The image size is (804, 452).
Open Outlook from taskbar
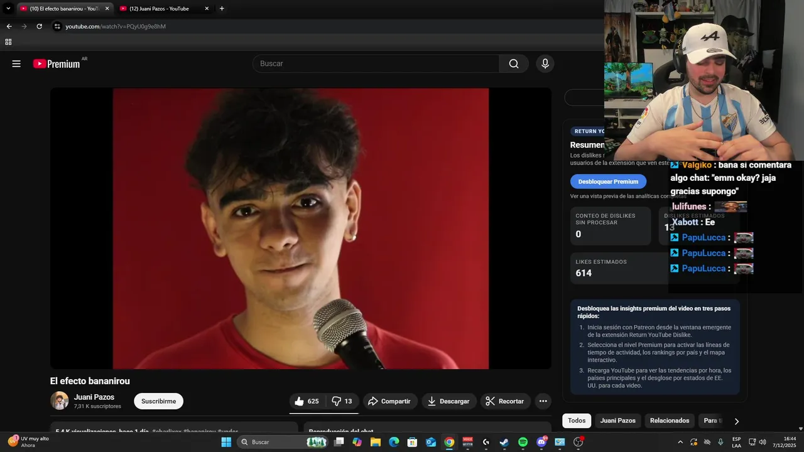(x=431, y=442)
